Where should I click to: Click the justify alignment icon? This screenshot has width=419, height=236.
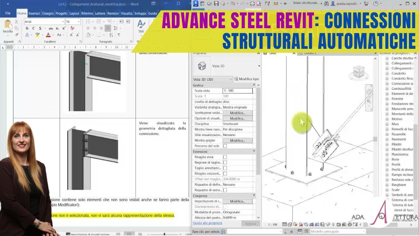tap(108, 28)
